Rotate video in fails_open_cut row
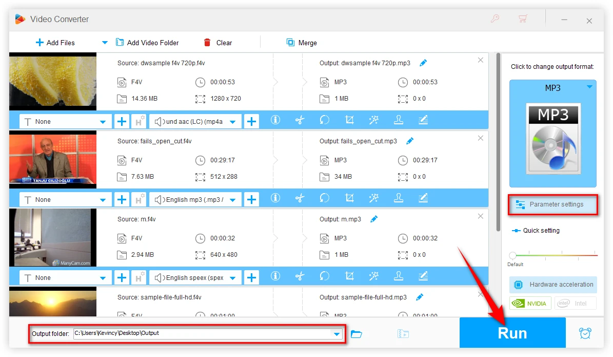Screen dimensions: 613x357 pos(325,198)
